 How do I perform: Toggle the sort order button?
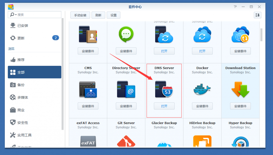[258, 15]
